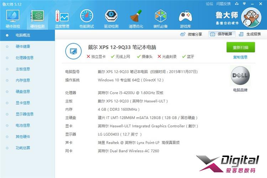Select 显示器信息 in the sidebar
This screenshot has height=178, width=267.
pos(27,114)
